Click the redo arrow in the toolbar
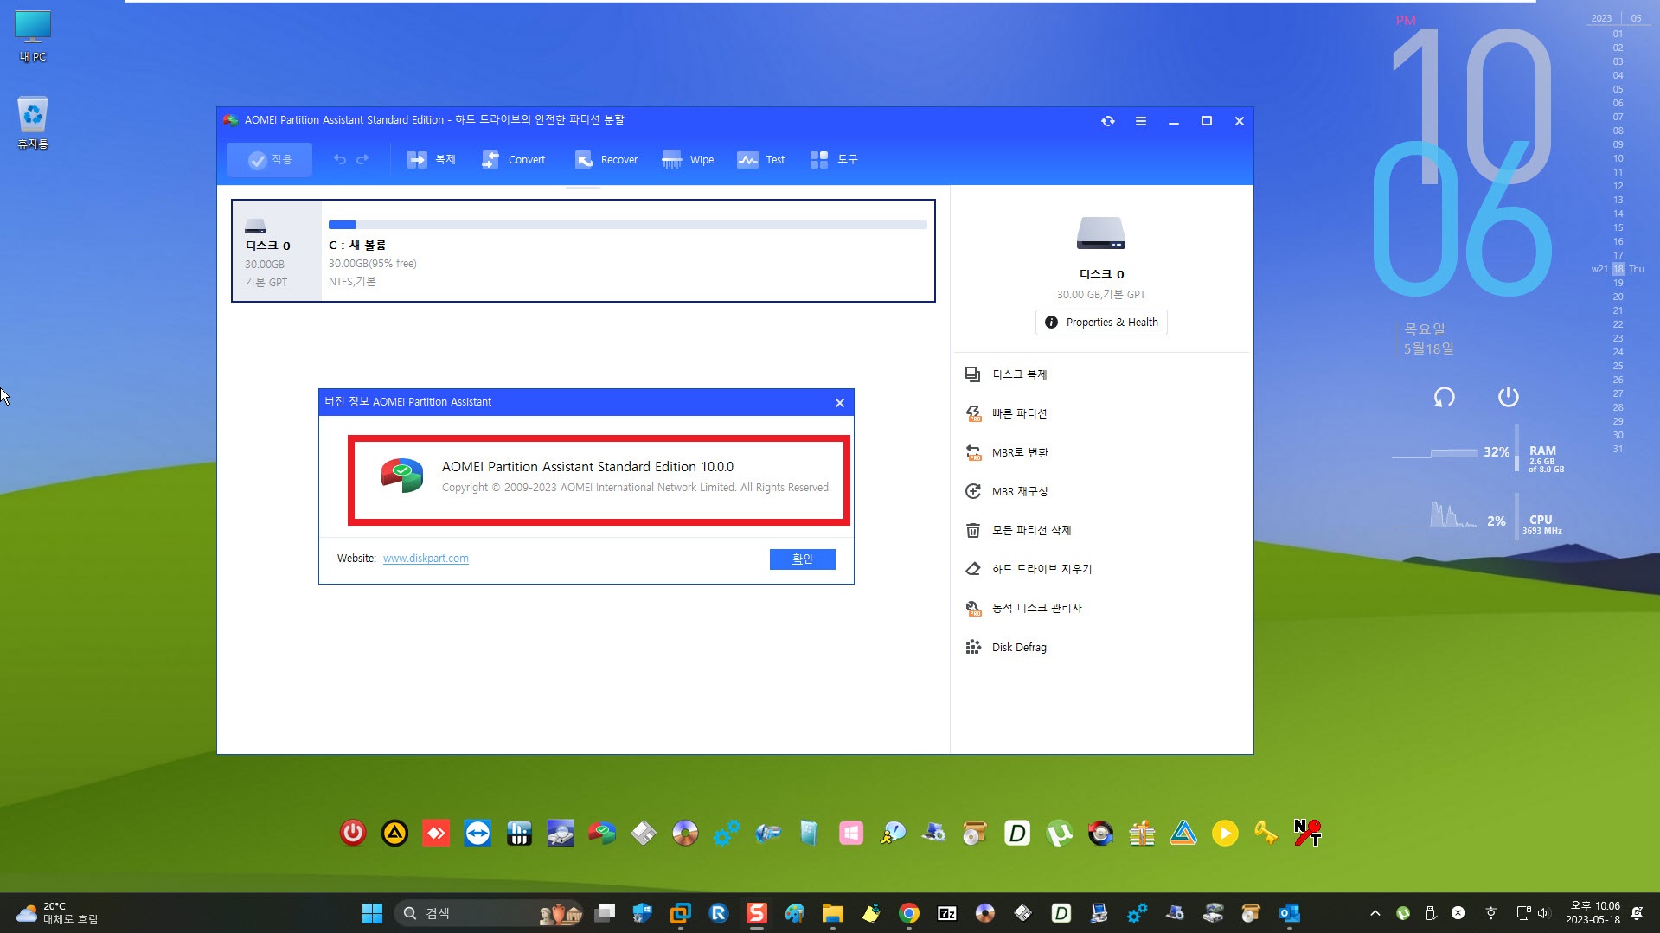This screenshot has width=1660, height=933. [362, 159]
